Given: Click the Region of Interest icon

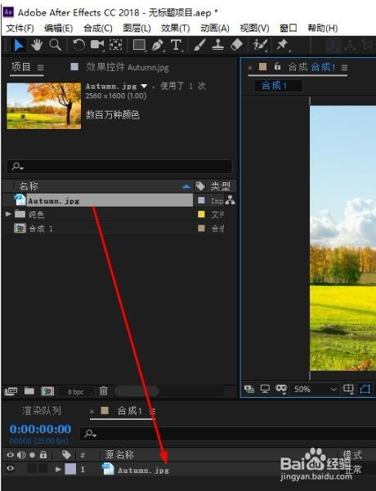Looking at the screenshot, I should (365, 389).
